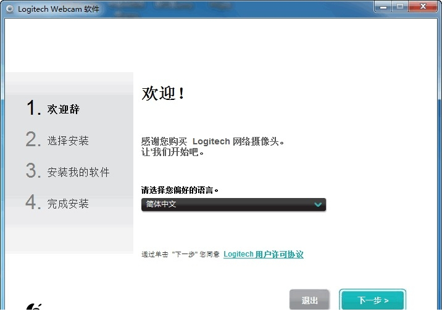Click the 请选择您偏好的语言 label
This screenshot has height=322, width=442.
180,190
